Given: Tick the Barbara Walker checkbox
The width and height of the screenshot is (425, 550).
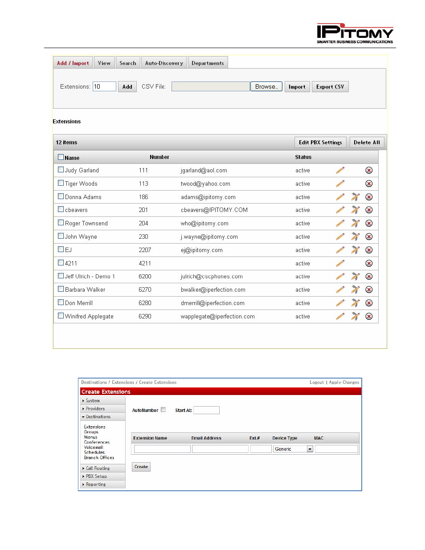Looking at the screenshot, I should coord(61,289).
